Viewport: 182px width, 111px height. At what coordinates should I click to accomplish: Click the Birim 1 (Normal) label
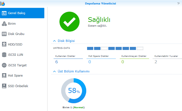[74, 107]
